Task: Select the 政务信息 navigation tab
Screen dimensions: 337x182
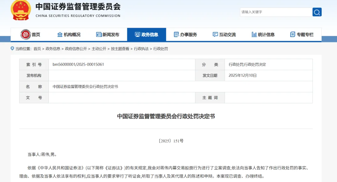Action: tap(147, 35)
